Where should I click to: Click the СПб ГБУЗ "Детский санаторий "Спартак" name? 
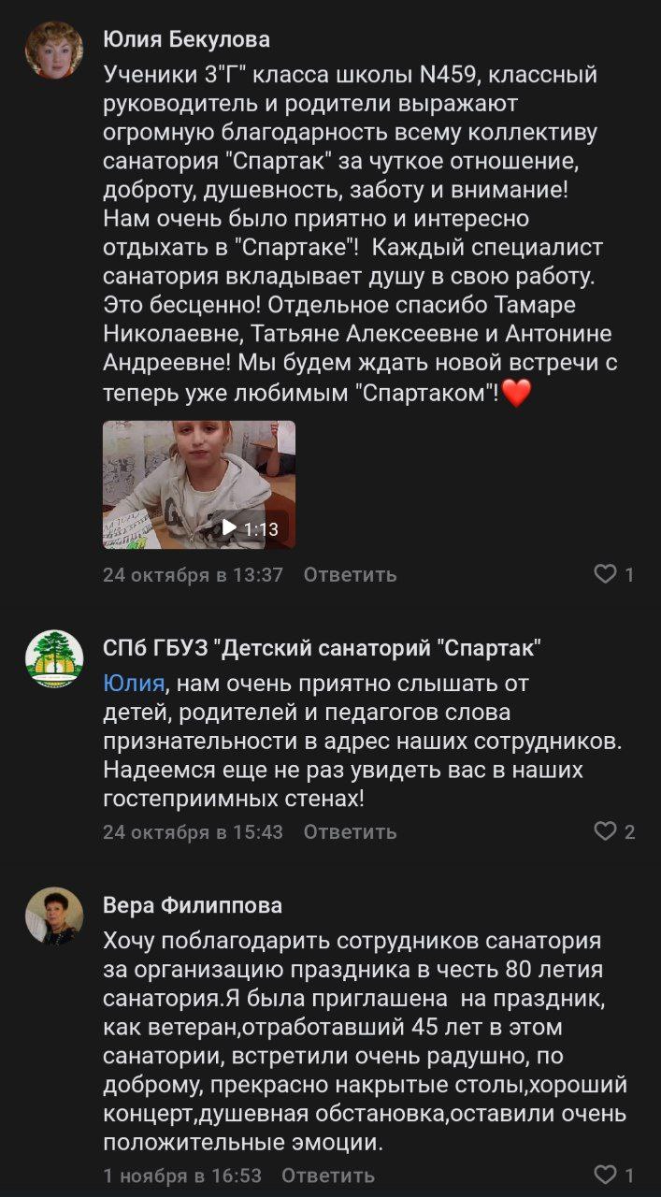coord(323,648)
